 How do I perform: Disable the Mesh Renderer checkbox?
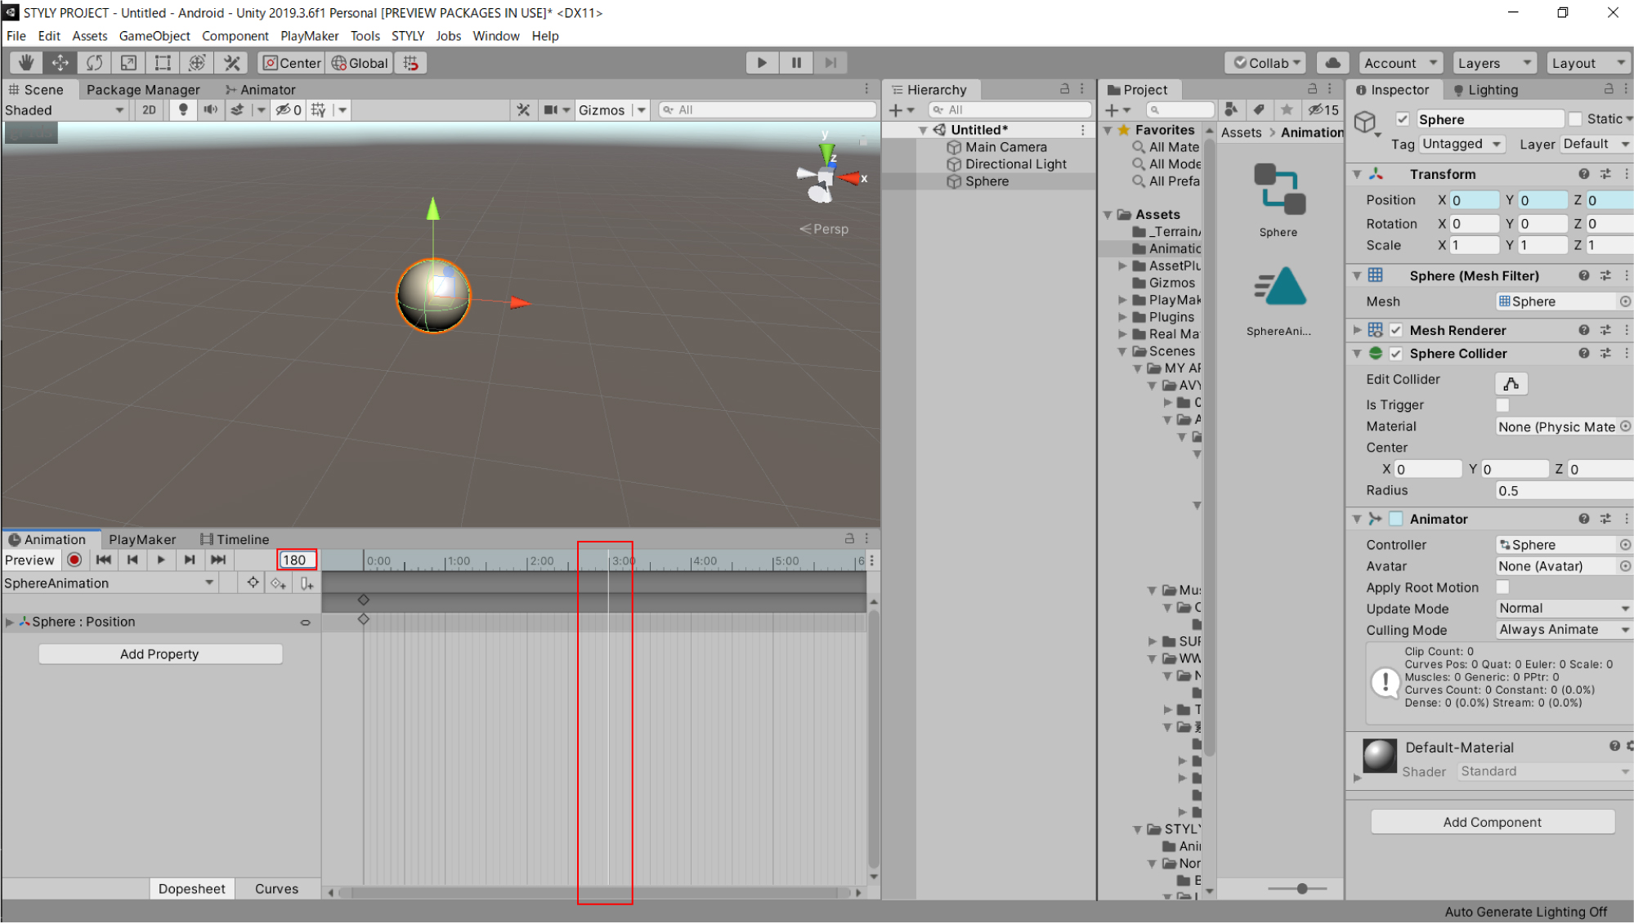point(1396,330)
